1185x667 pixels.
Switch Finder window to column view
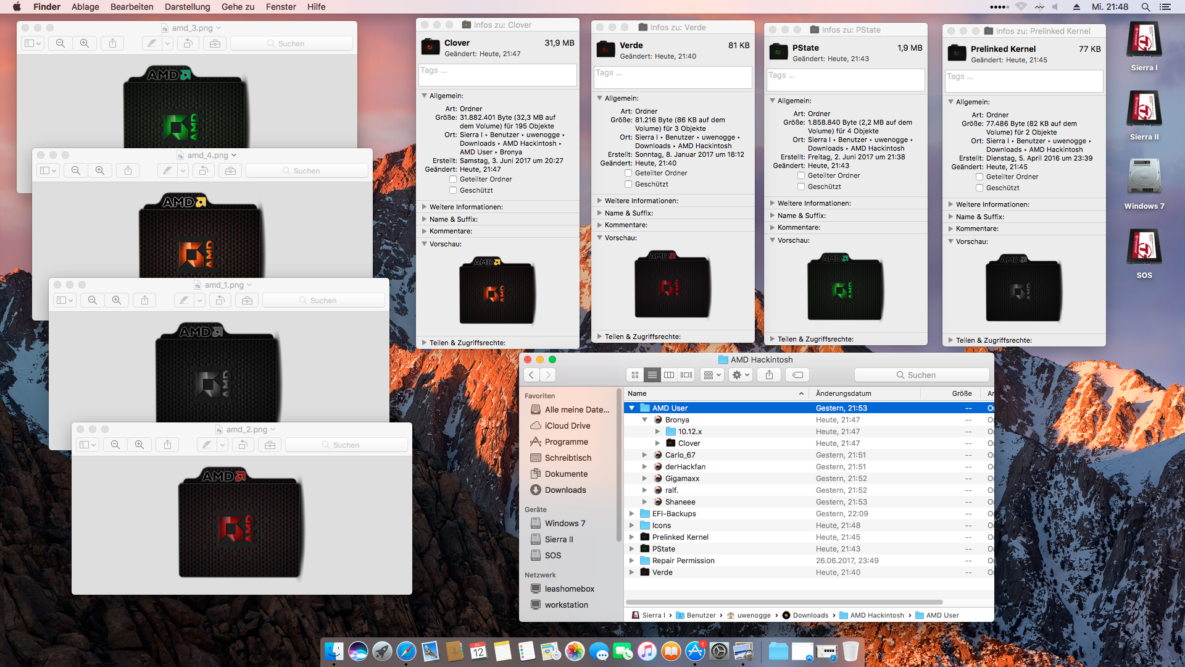pyautogui.click(x=669, y=375)
